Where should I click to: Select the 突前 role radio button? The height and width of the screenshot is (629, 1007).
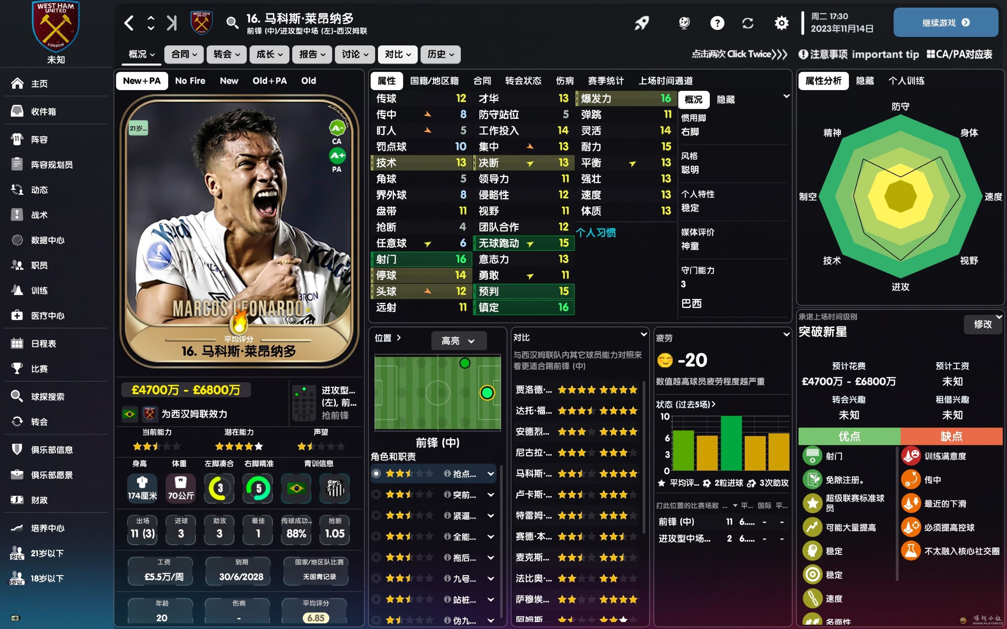pos(376,495)
